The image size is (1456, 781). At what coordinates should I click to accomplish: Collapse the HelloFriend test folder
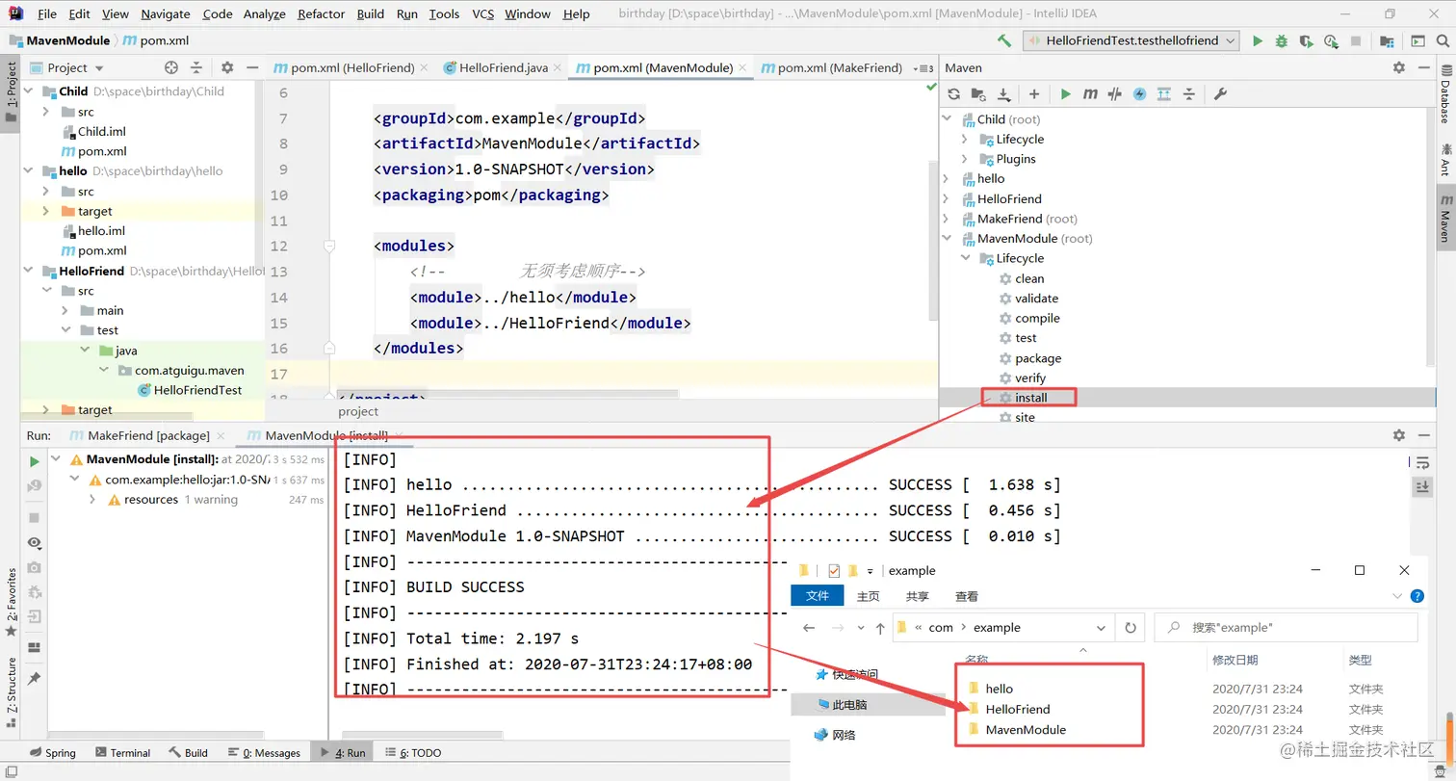coord(65,330)
